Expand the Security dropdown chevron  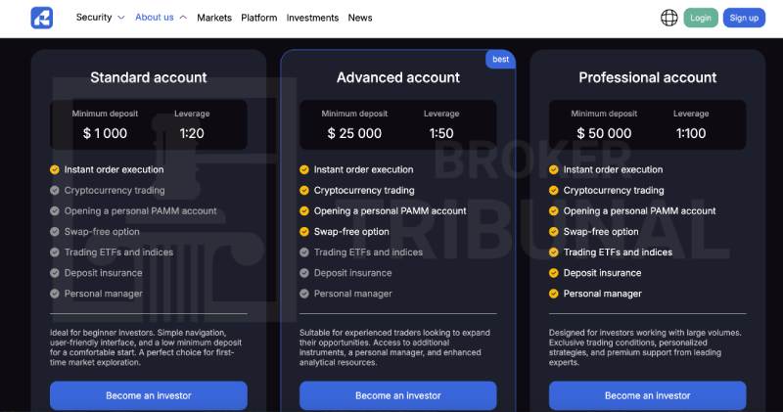click(x=120, y=18)
